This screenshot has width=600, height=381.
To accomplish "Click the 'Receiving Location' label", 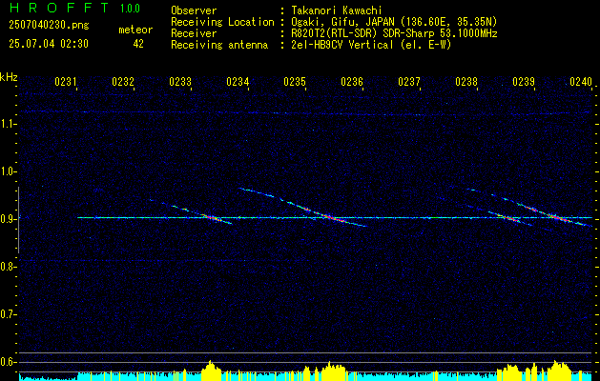I will pos(222,22).
